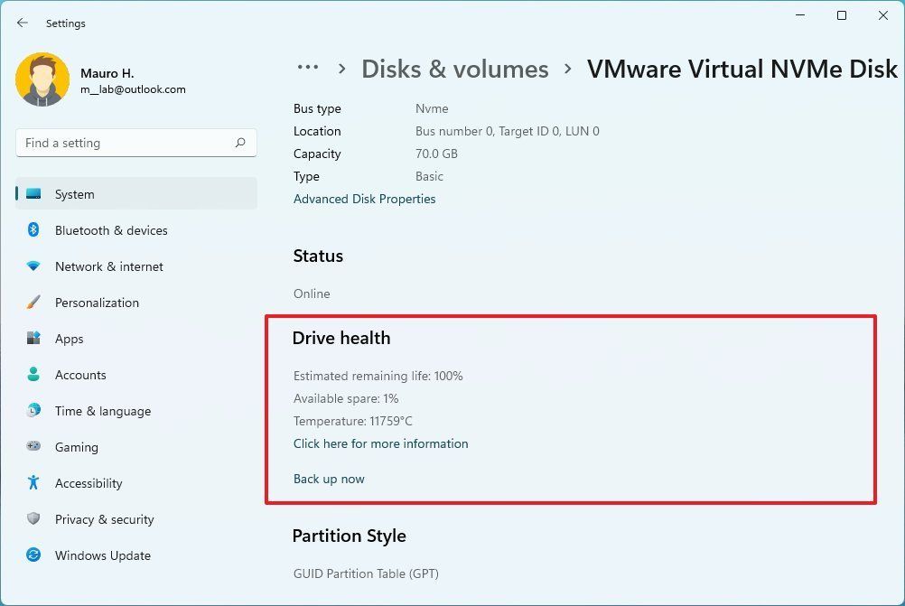Click the Windows Update sync icon
Screen dimensions: 905x606
[33, 555]
